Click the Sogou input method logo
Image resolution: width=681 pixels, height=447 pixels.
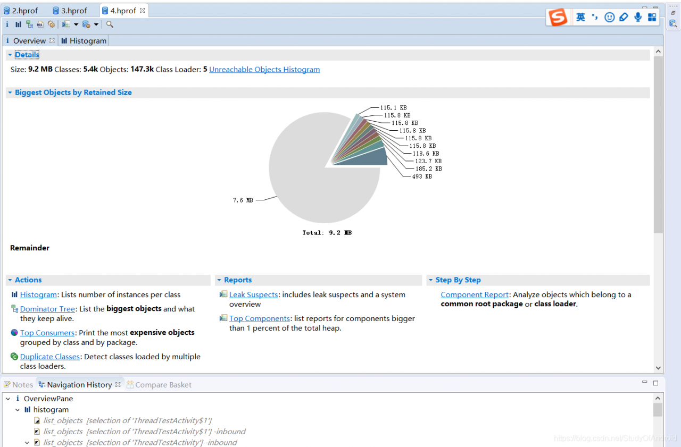pyautogui.click(x=558, y=18)
